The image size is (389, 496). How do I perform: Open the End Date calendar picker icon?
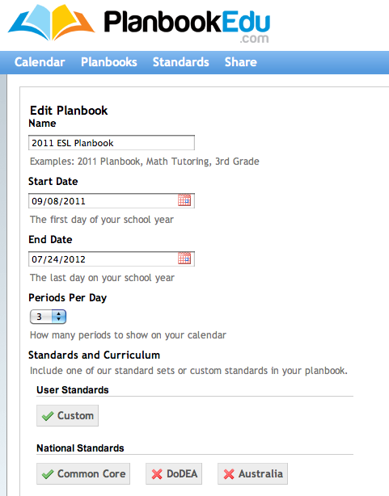pos(184,259)
